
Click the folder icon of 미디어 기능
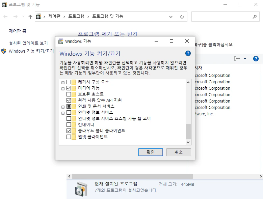pyautogui.click(x=74, y=88)
